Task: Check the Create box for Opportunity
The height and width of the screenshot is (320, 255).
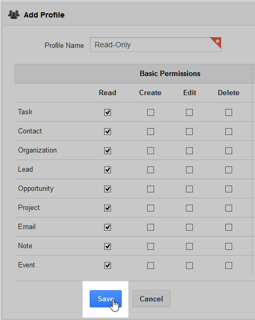Action: point(150,189)
